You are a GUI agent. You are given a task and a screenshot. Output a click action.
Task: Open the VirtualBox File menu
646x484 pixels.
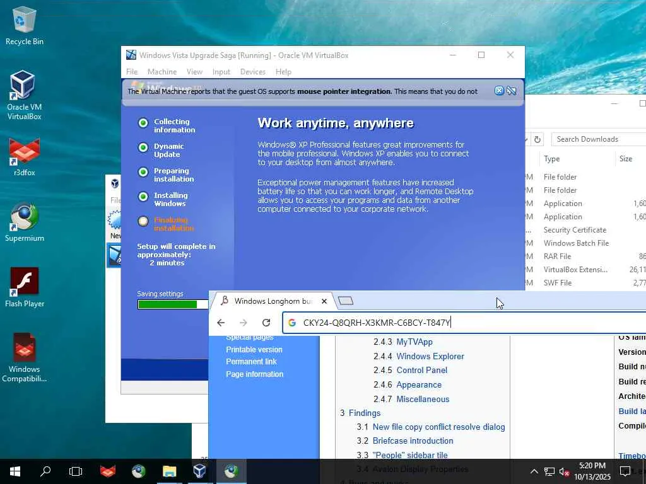[x=132, y=72]
